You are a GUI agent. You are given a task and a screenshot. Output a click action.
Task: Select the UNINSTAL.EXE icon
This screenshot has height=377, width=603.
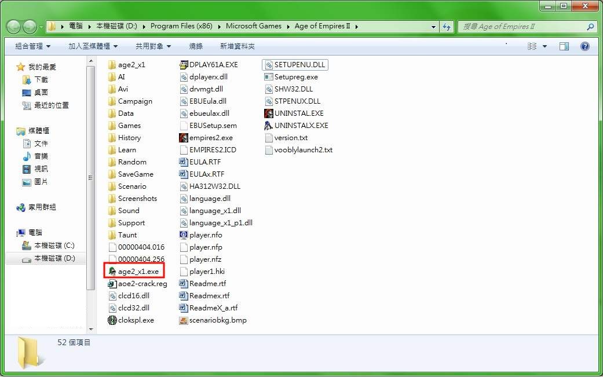pyautogui.click(x=269, y=114)
